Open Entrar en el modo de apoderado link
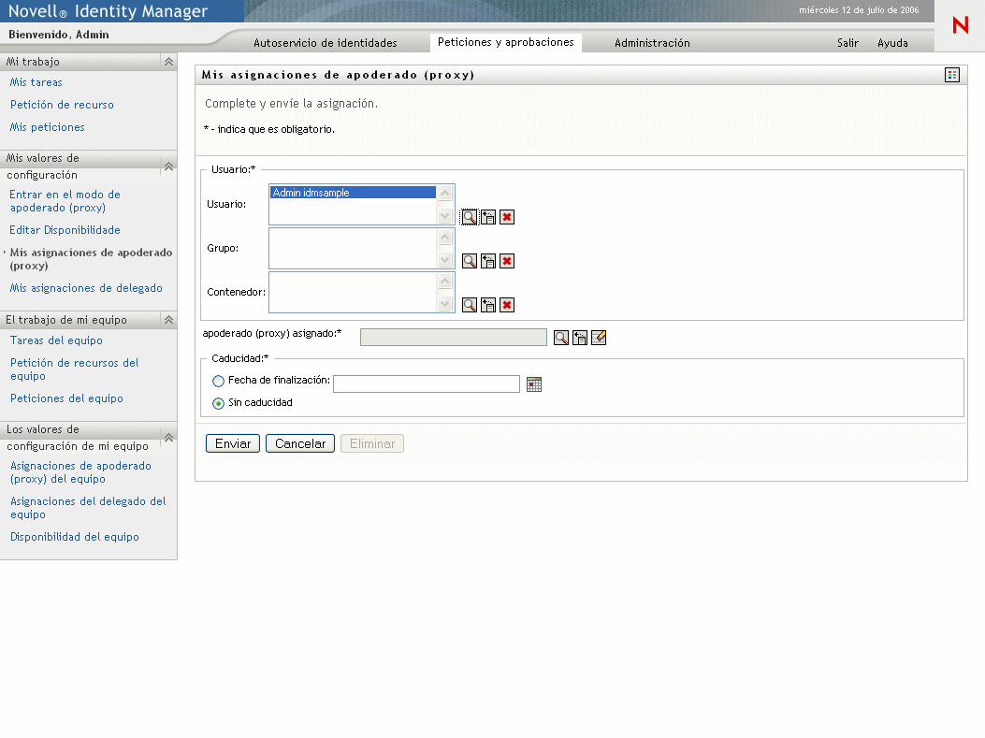The height and width of the screenshot is (738, 985). 65,201
